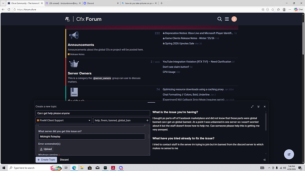The width and height of the screenshot is (305, 171).
Task: Show hidden system tray icons
Action: click(x=269, y=168)
